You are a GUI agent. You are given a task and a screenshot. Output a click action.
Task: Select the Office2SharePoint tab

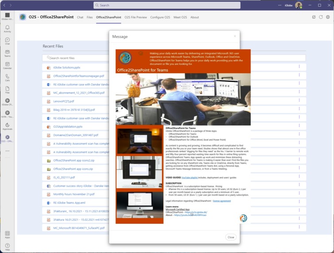108,17
